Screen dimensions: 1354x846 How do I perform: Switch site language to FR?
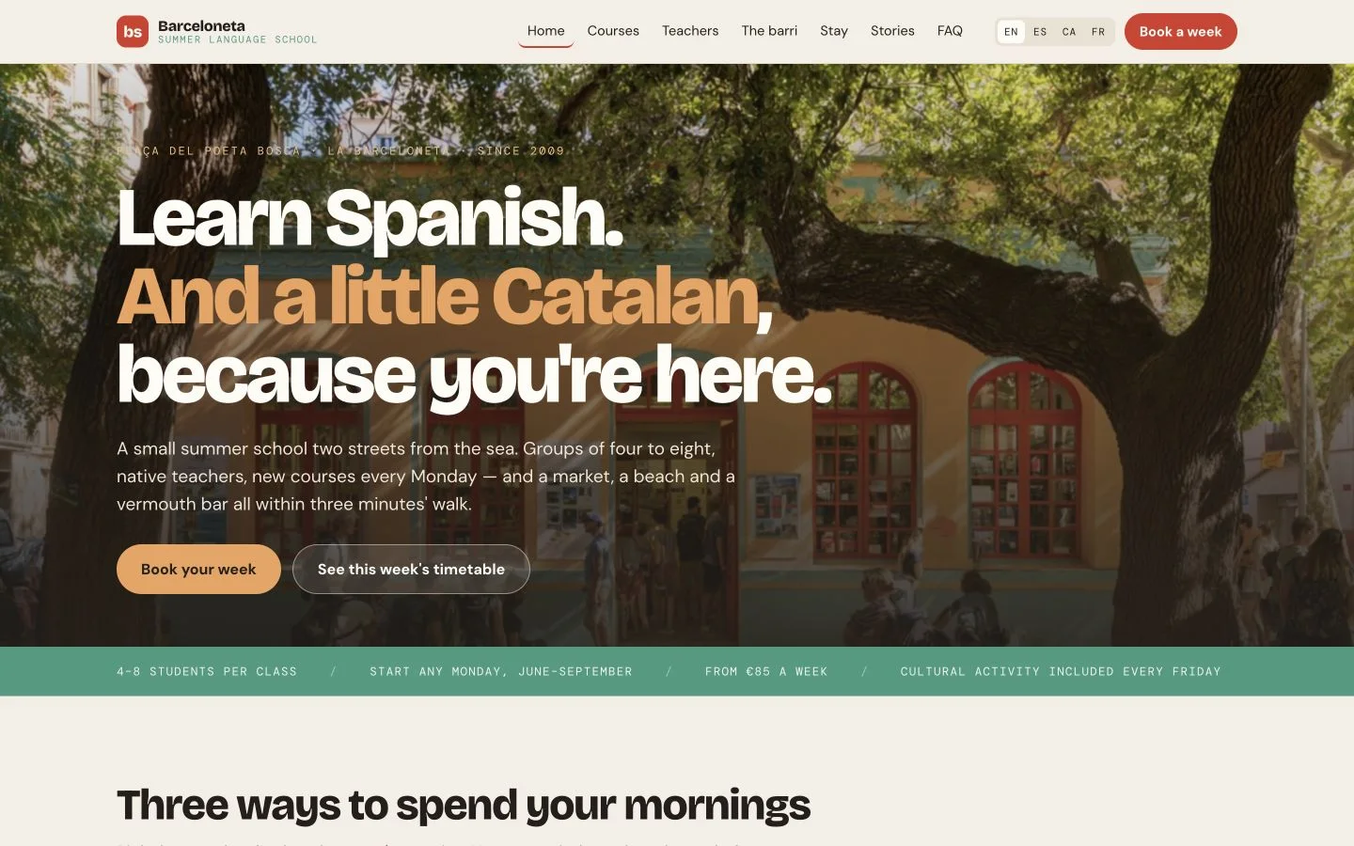[1098, 32]
